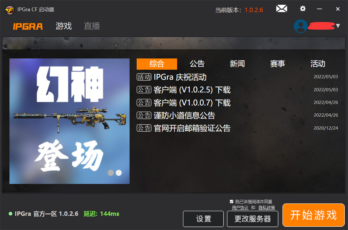Viewport: 348px width, 230px height.
Task: Click the 更改服务器 button
Action: tap(252, 219)
